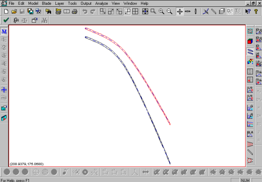
Task: Select the horizontal pan arrows tool
Action: pyautogui.click(x=188, y=11)
